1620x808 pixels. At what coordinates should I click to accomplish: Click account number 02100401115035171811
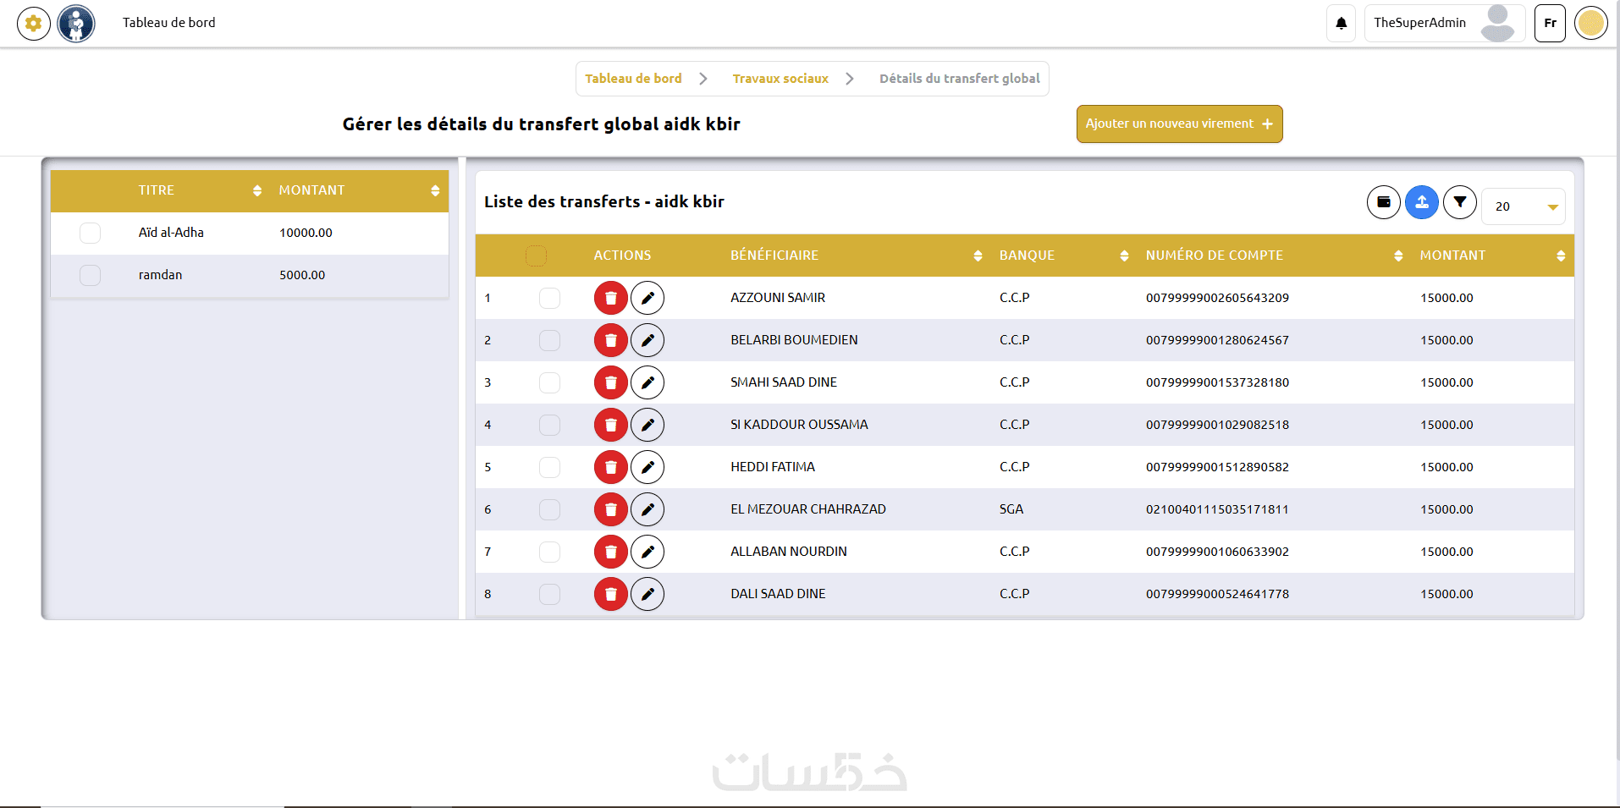(x=1217, y=509)
